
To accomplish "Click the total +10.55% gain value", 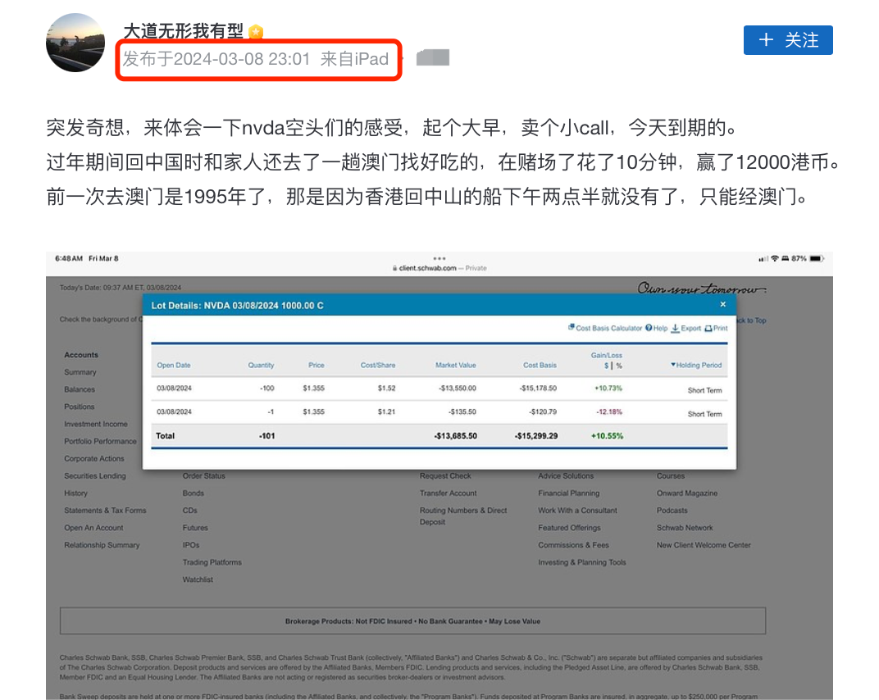I will [x=607, y=436].
